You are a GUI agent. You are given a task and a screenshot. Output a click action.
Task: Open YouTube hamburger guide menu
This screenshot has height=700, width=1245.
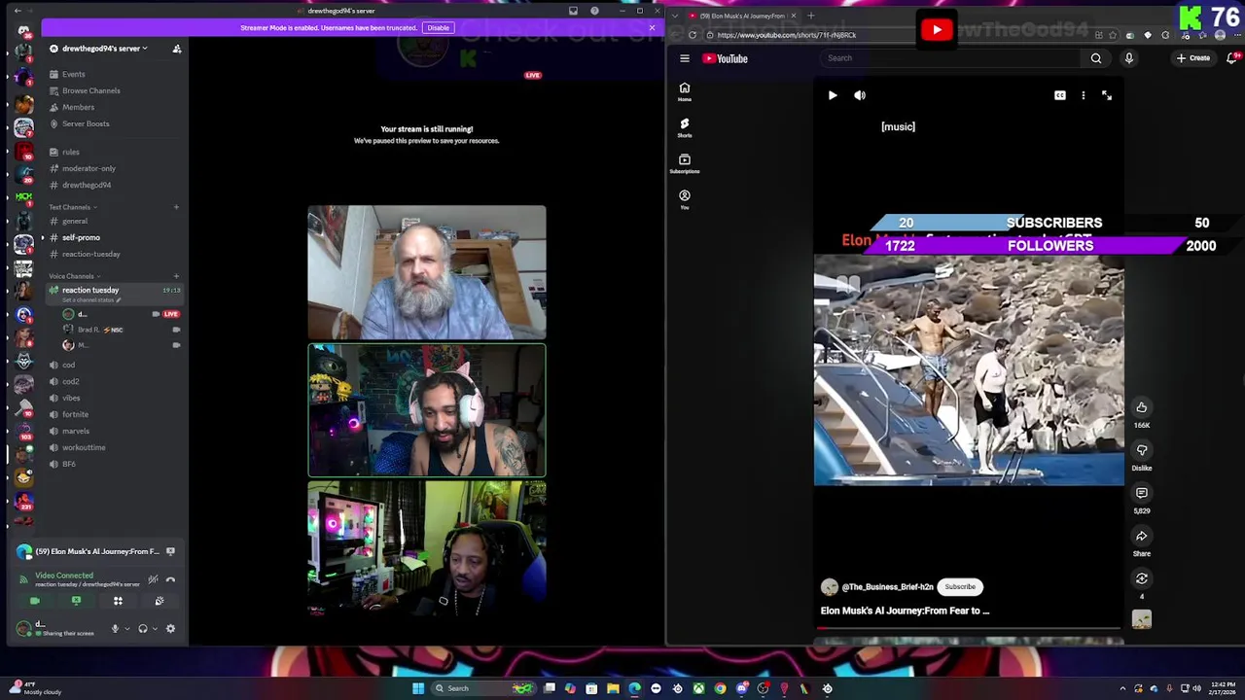(x=685, y=58)
